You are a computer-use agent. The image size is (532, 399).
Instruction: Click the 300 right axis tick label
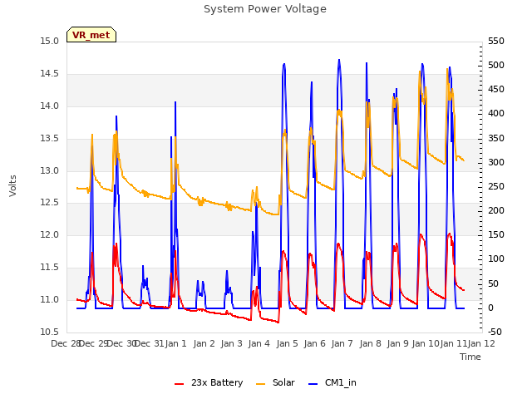(496, 163)
